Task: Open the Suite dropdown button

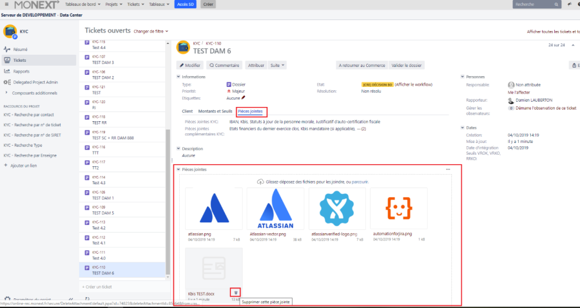Action: pos(278,65)
